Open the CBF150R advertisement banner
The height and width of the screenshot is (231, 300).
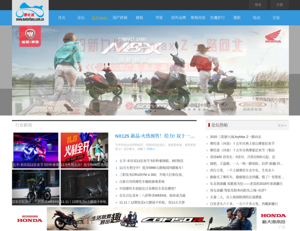(151, 219)
